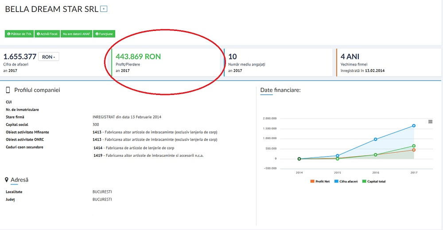Click the Capital social value 300
This screenshot has height=230, width=443.
96,124
